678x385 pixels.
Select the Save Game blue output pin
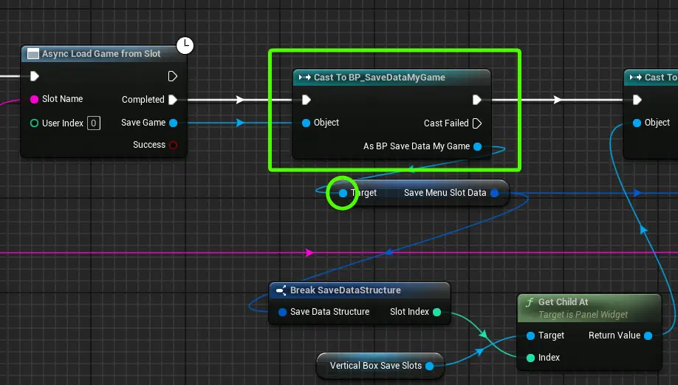click(174, 123)
